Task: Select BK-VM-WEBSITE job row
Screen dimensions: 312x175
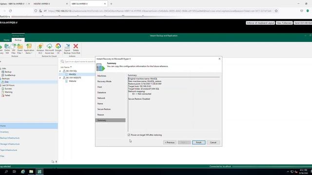Action: (74, 78)
